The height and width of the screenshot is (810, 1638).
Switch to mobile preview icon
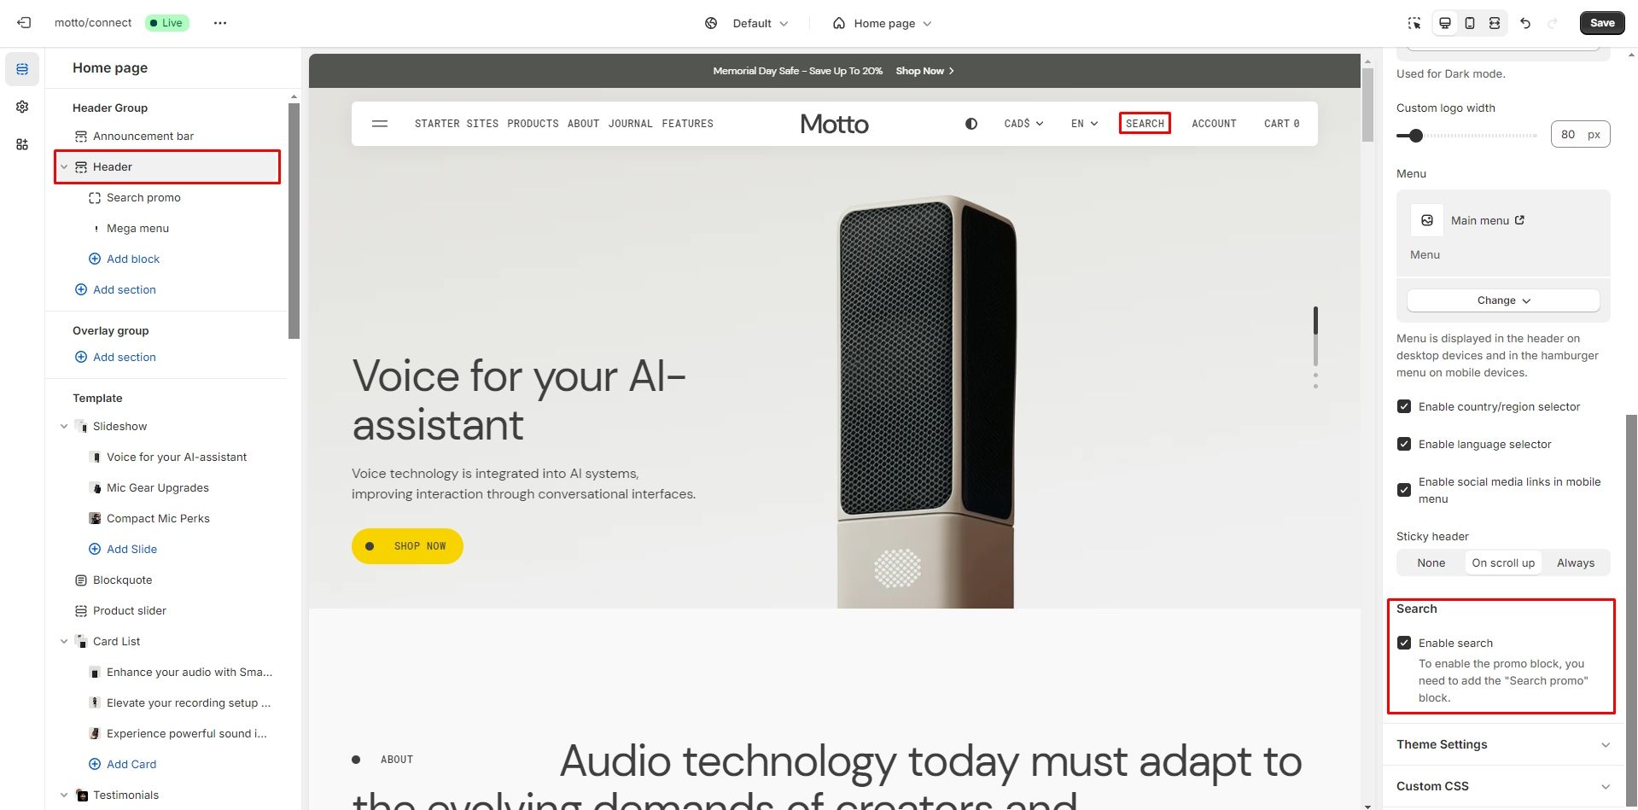coord(1470,23)
